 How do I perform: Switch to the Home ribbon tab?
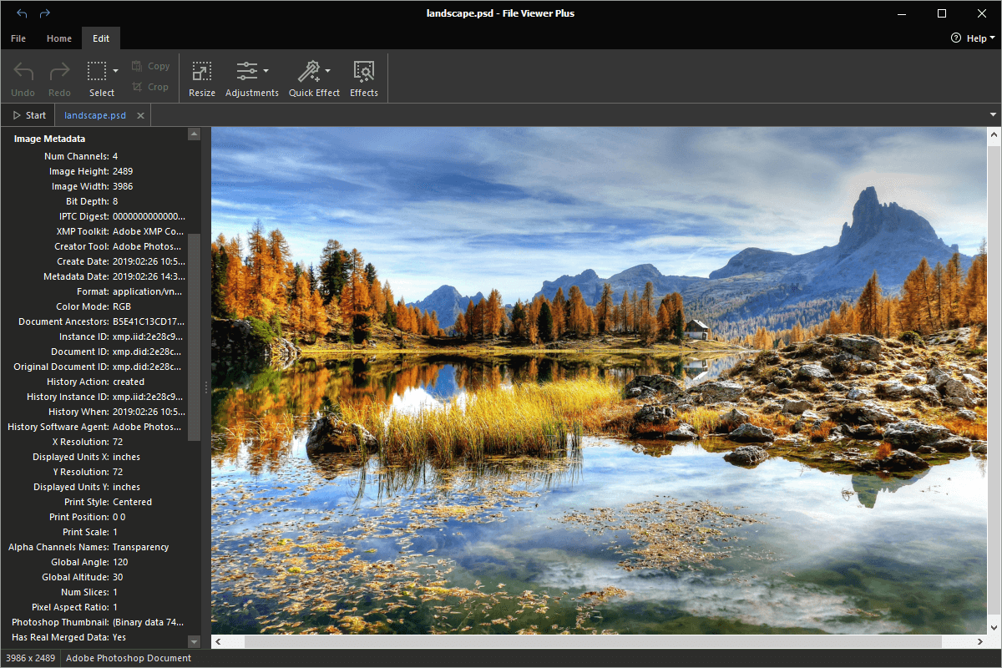click(58, 38)
